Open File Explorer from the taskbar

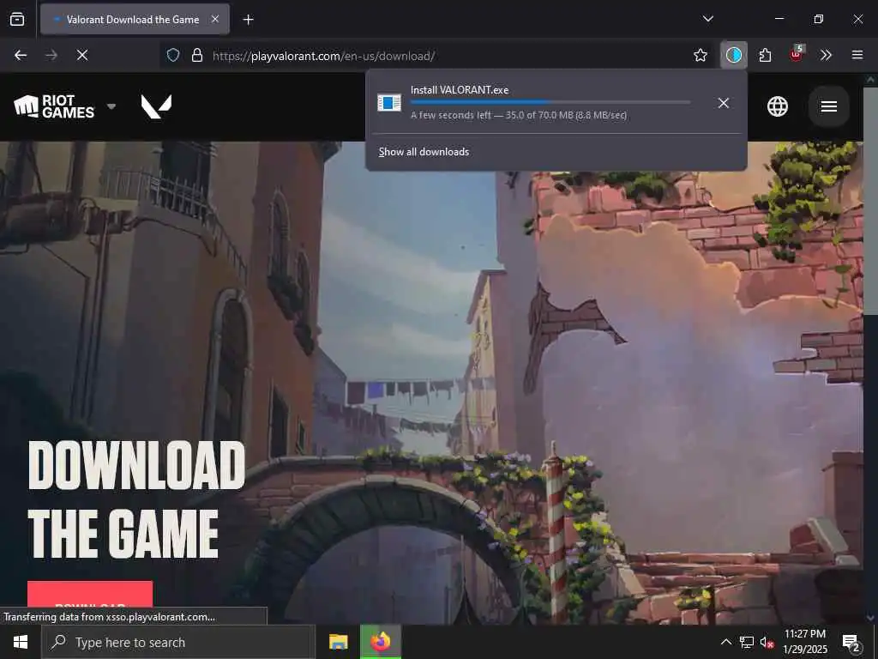(x=338, y=642)
